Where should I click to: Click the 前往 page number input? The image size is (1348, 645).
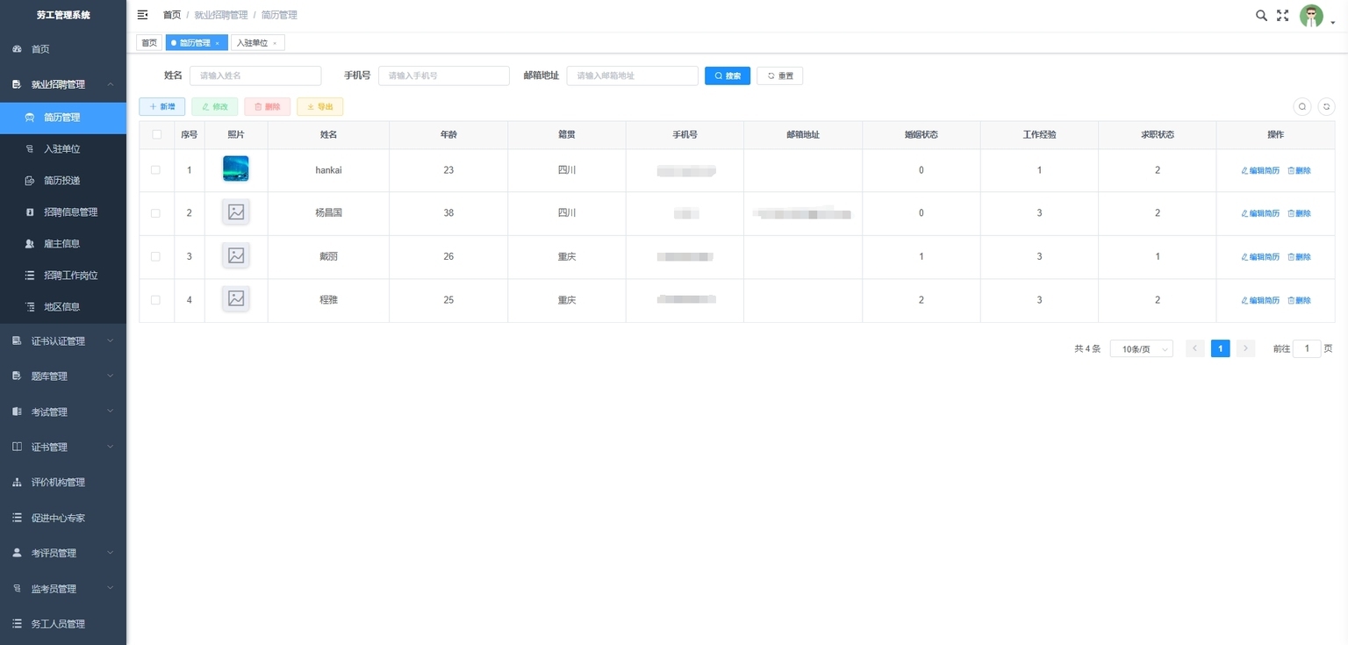(x=1307, y=348)
